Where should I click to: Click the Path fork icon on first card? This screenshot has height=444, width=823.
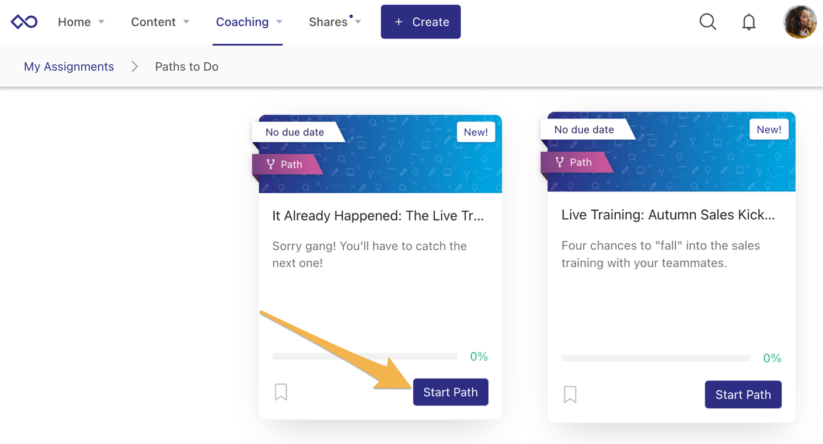271,165
